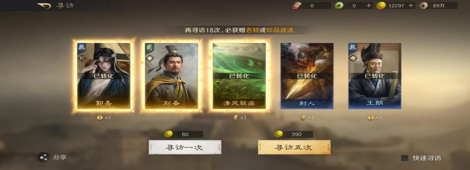Tap the green jade currency icon

[339, 6]
